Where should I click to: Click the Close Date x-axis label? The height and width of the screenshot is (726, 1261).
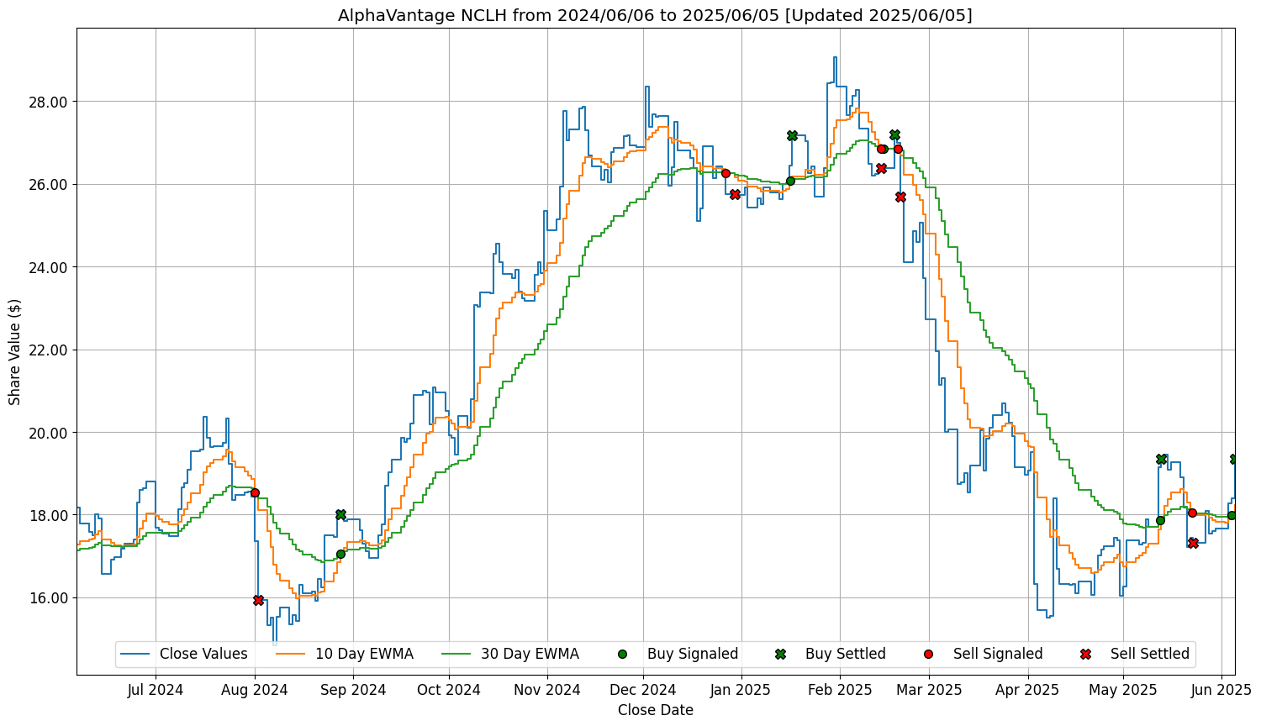(x=656, y=710)
